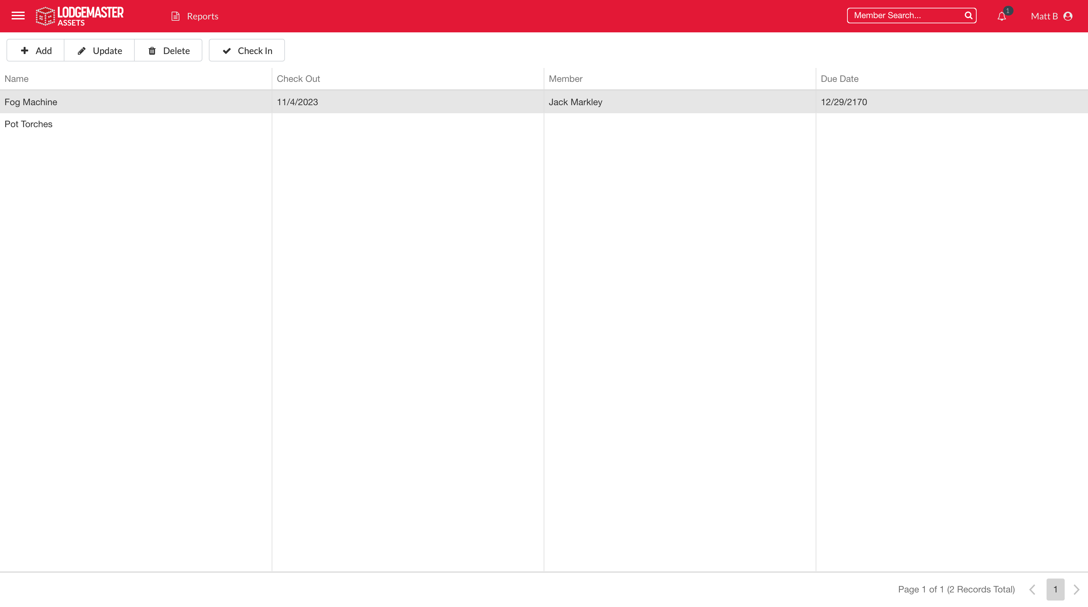Select the Pot Torches row
This screenshot has width=1088, height=607.
coord(28,124)
